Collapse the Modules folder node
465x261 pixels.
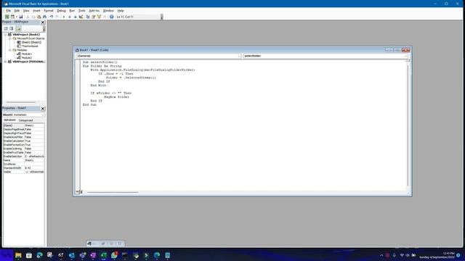click(9, 50)
